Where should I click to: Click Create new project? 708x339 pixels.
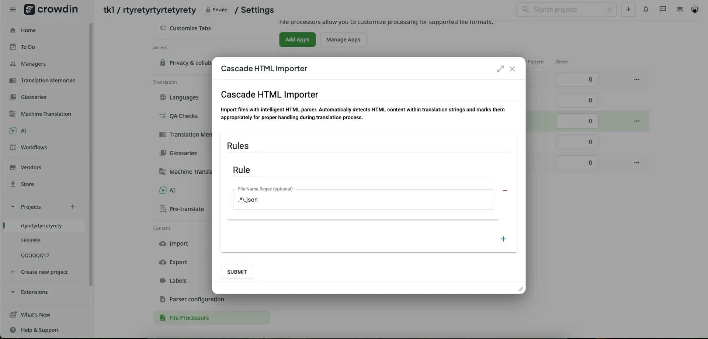[x=44, y=272]
